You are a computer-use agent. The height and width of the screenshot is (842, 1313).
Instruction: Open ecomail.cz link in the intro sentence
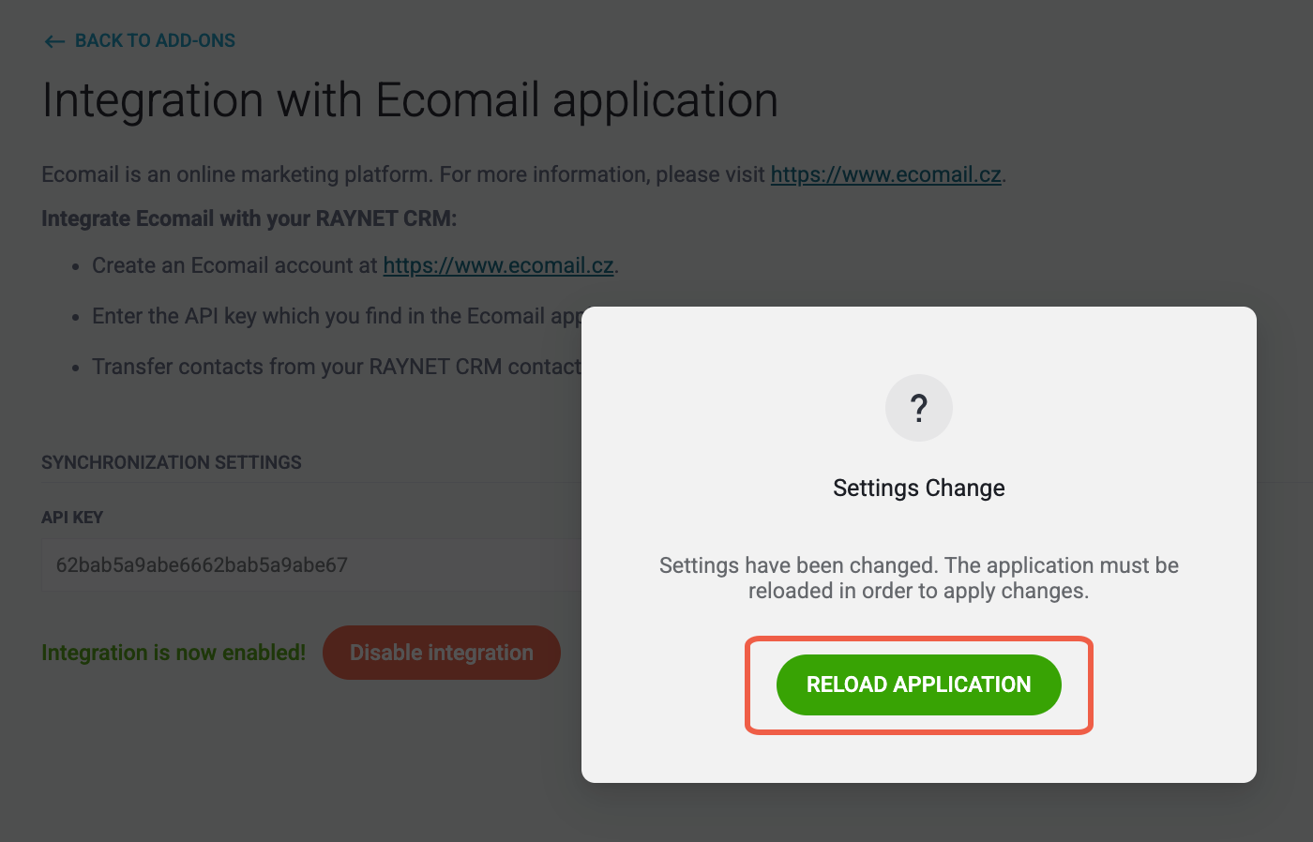click(886, 174)
